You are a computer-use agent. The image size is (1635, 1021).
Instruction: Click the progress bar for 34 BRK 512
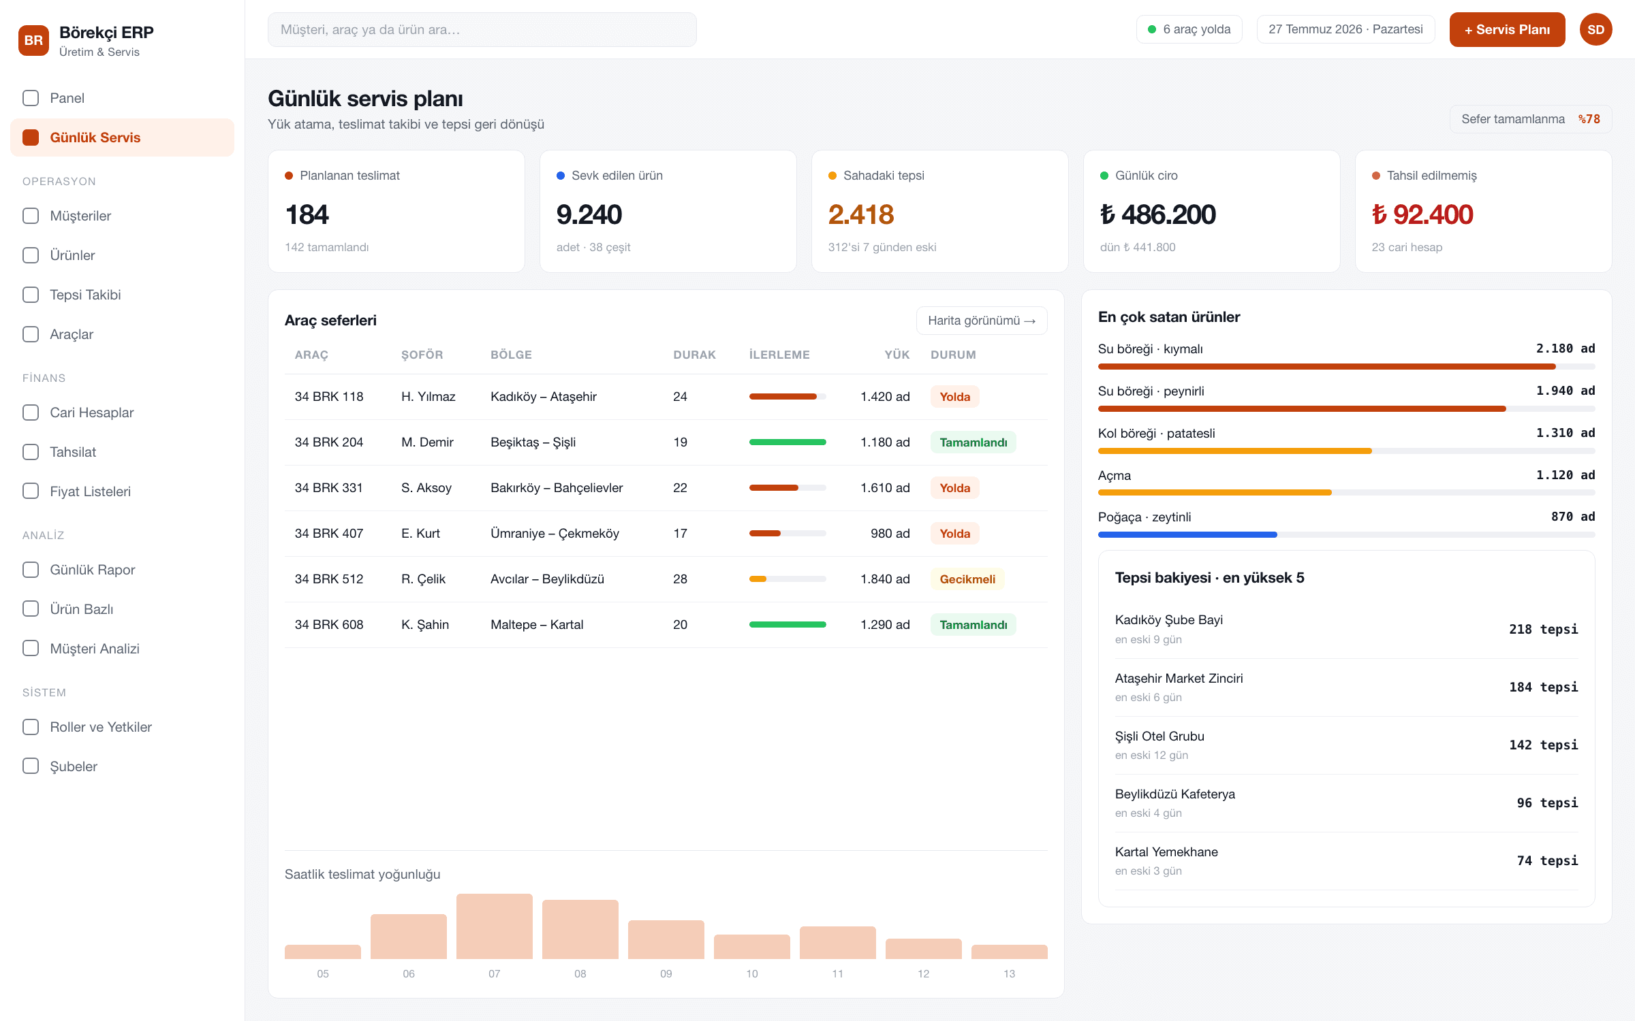(x=788, y=579)
